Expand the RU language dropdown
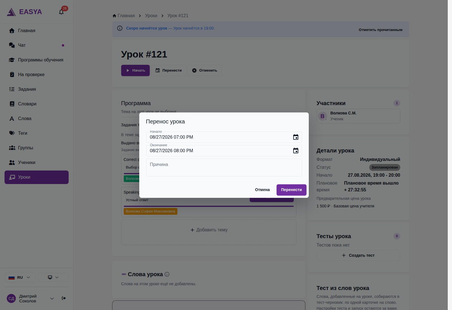The image size is (452, 310). [20, 277]
